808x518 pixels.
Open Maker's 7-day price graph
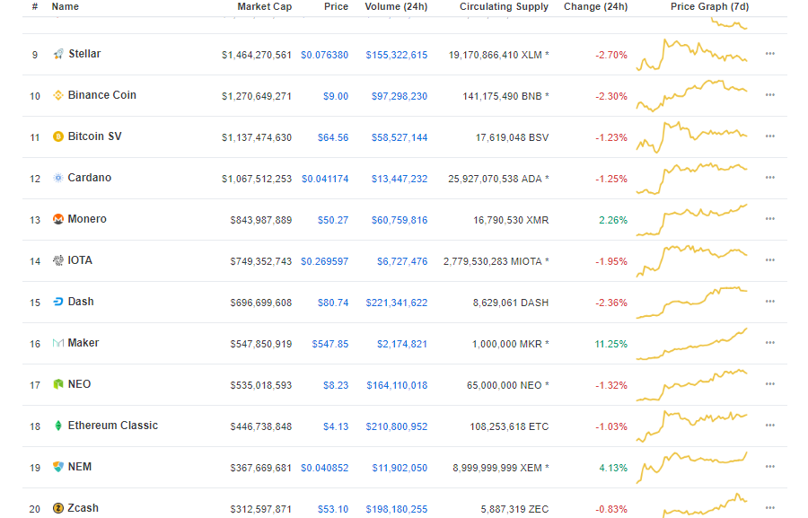pos(691,344)
